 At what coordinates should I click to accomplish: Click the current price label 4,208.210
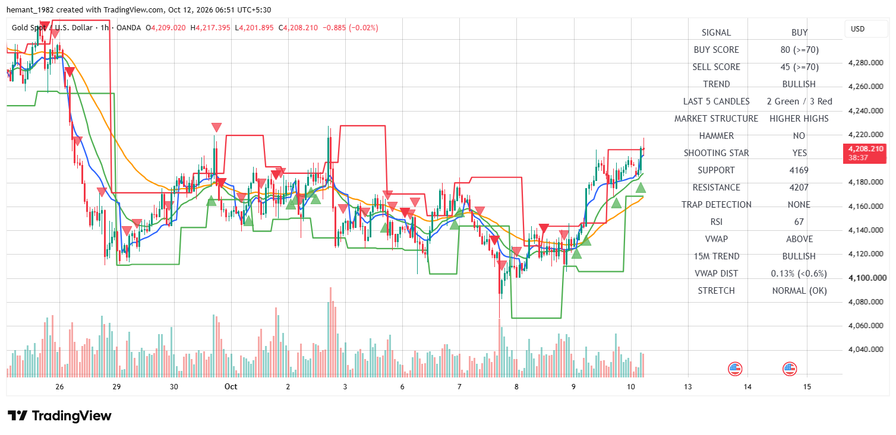pos(866,153)
